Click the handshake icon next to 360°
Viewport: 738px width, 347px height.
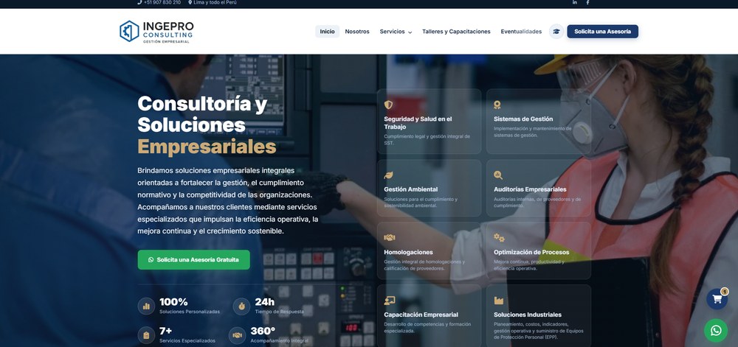237,335
